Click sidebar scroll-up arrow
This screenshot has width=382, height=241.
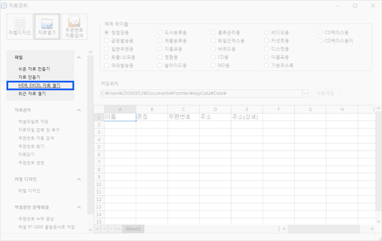click(x=90, y=52)
